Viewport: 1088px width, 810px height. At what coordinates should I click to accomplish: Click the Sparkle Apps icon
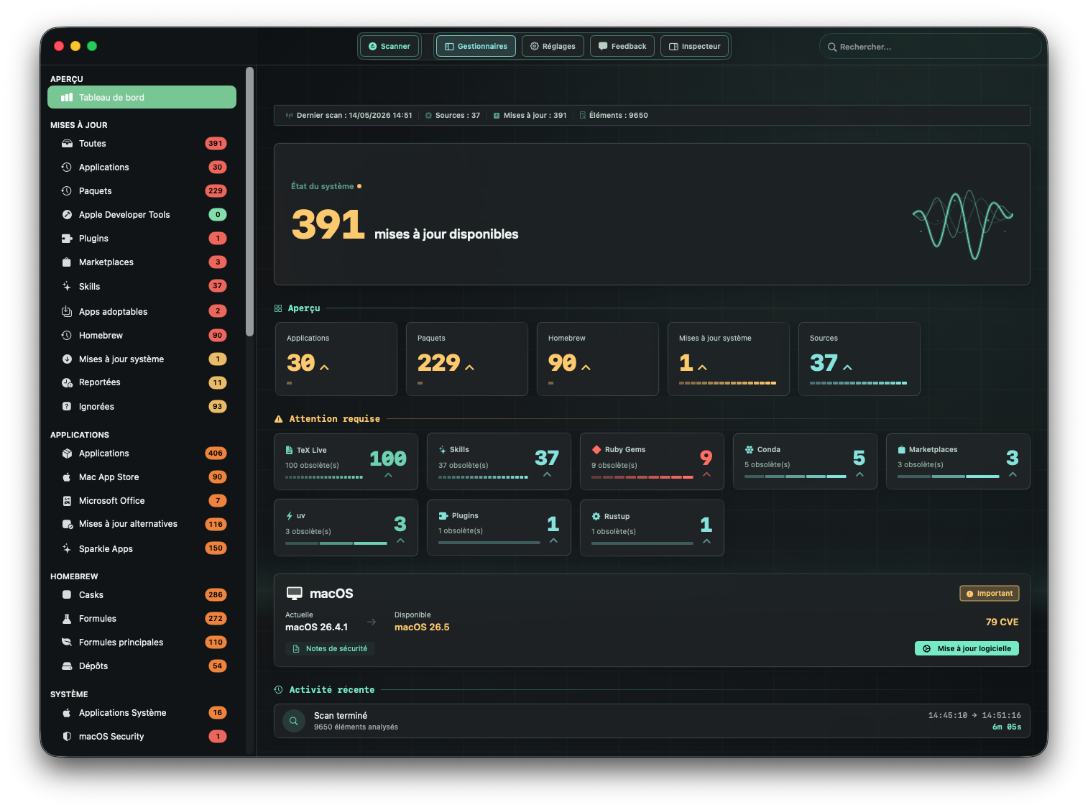pyautogui.click(x=67, y=549)
